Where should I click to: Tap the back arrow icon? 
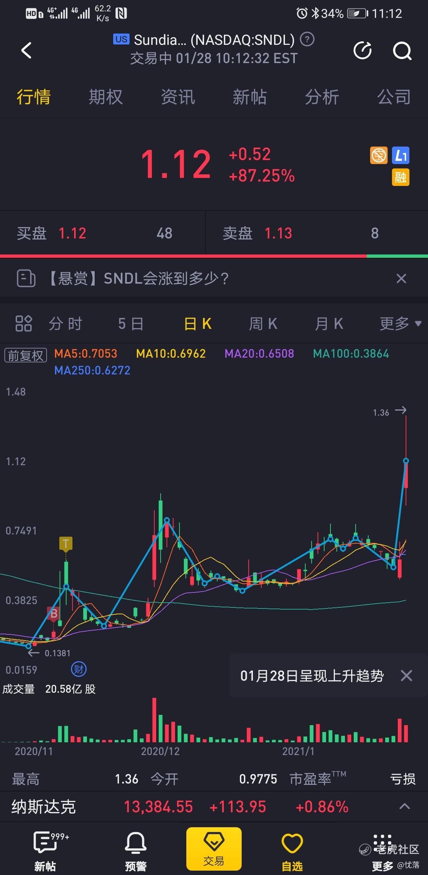[26, 50]
